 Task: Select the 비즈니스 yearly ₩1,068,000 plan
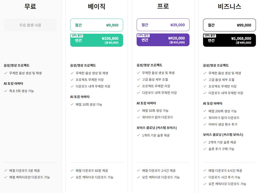(229, 40)
